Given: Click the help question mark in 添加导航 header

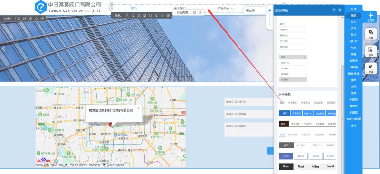Looking at the screenshot, I should [x=334, y=10].
